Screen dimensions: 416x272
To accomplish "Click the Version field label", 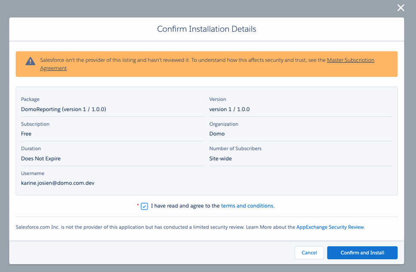I will tap(217, 99).
